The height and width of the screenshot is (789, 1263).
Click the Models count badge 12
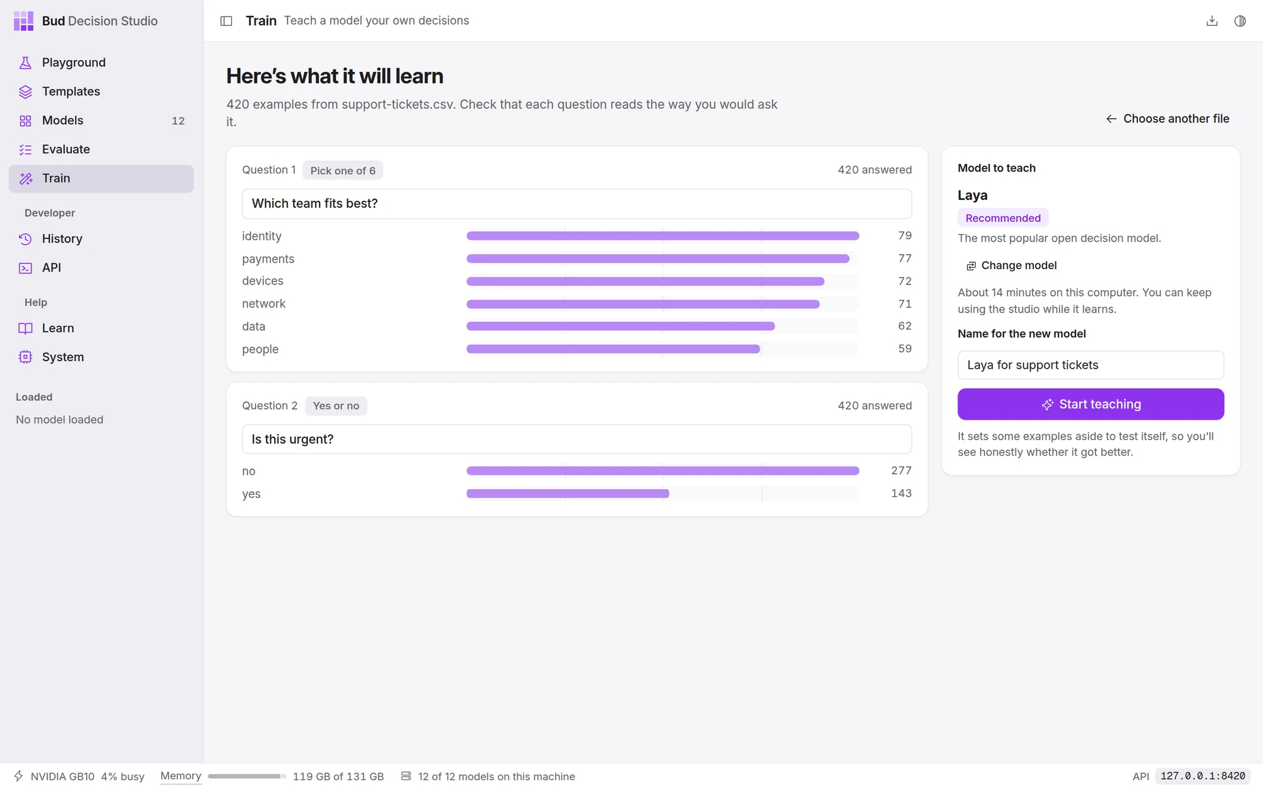pyautogui.click(x=178, y=121)
